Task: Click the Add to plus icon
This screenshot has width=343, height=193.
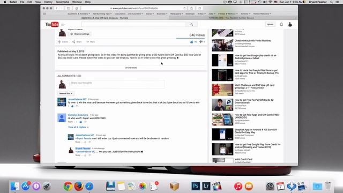Action: tap(59, 42)
